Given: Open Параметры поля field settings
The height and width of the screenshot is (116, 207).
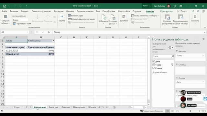Looking at the screenshot, I should 22,24.
